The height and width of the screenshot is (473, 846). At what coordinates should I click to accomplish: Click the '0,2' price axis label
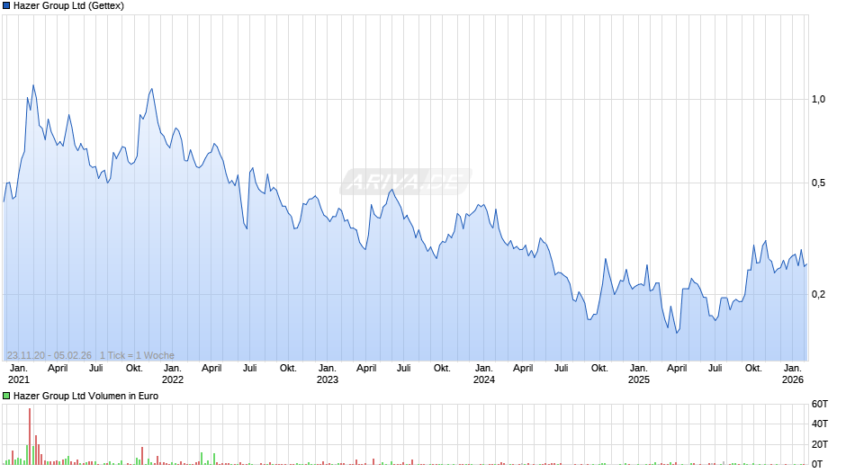click(818, 294)
